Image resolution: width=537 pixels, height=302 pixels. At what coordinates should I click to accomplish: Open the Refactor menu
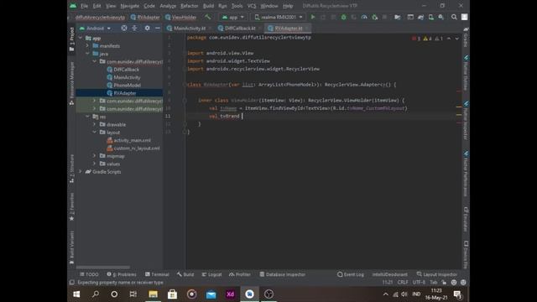click(190, 6)
